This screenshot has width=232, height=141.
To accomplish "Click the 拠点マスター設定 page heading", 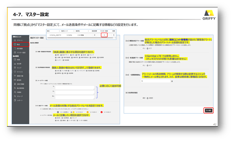I will point(37,38).
